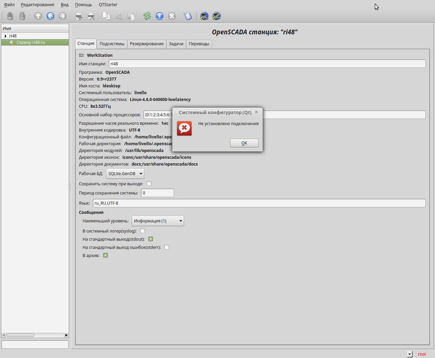Click the blue back arrow icon
Screen dimensions: 435x358
pyautogui.click(x=50, y=16)
